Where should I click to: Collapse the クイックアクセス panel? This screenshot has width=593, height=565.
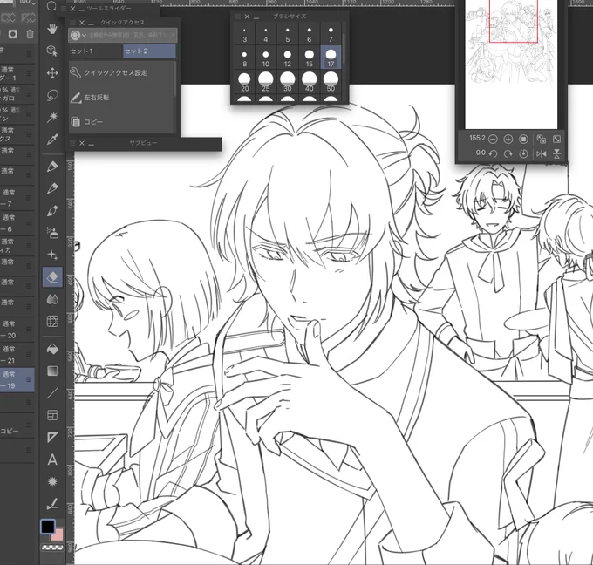coord(92,23)
